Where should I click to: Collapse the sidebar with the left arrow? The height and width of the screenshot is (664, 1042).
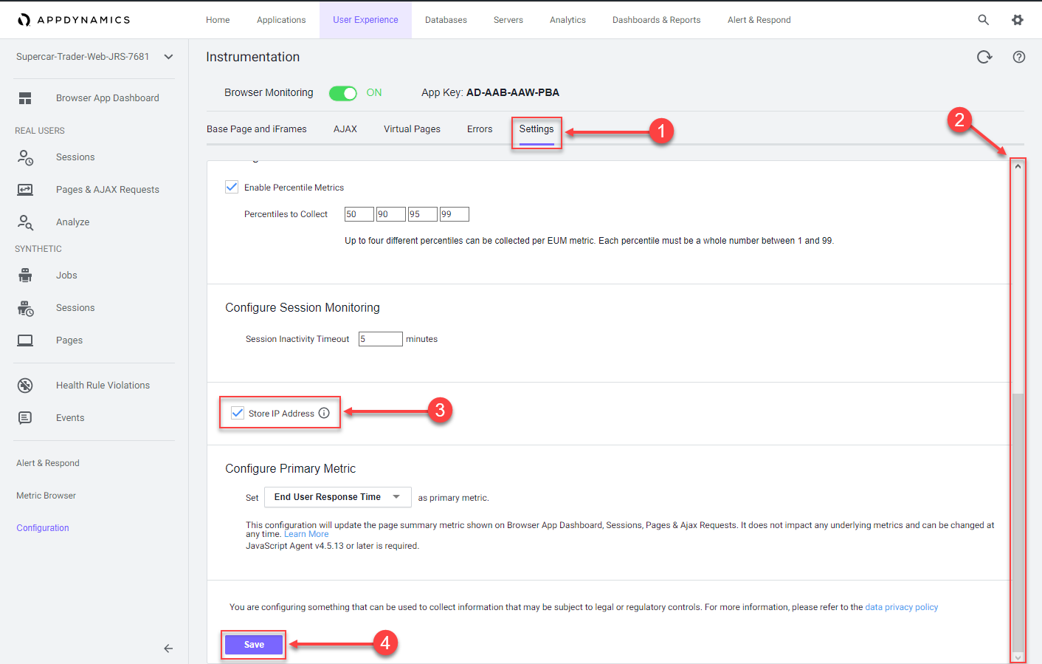[168, 648]
